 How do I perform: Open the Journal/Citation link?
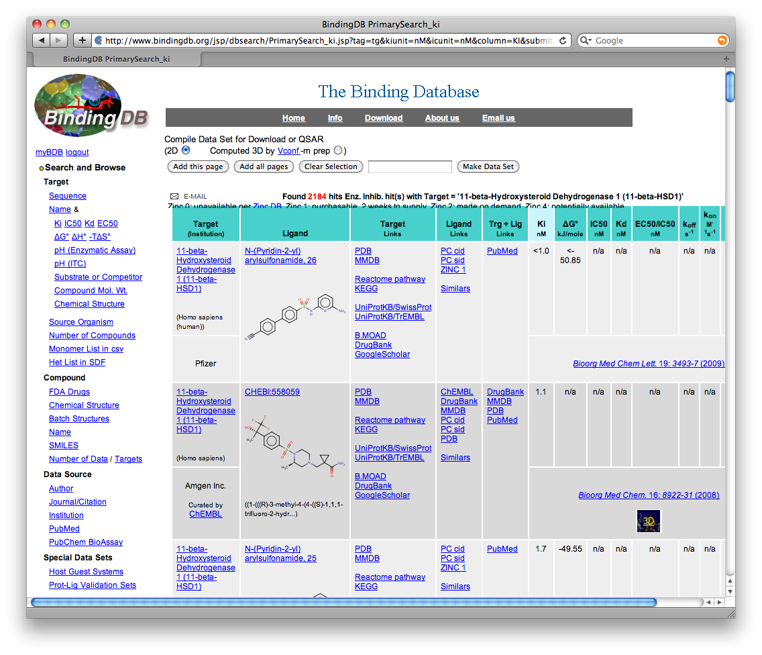click(x=77, y=502)
